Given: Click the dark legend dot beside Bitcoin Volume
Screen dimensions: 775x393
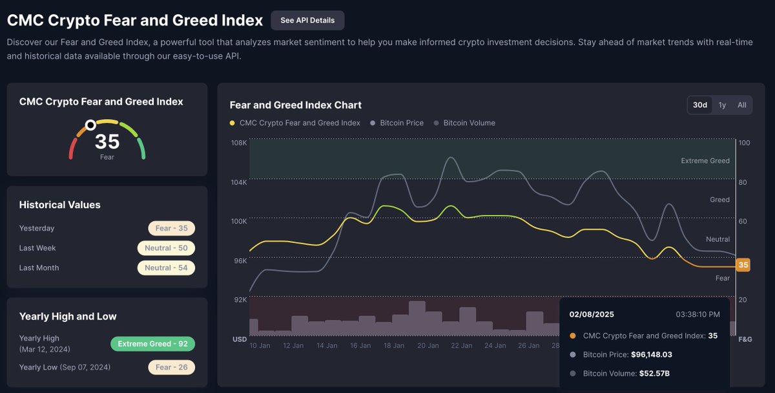Looking at the screenshot, I should point(437,123).
